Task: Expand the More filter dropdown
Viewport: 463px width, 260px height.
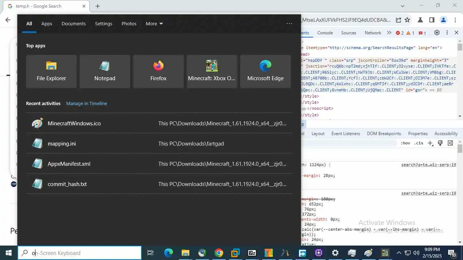Action: click(154, 23)
